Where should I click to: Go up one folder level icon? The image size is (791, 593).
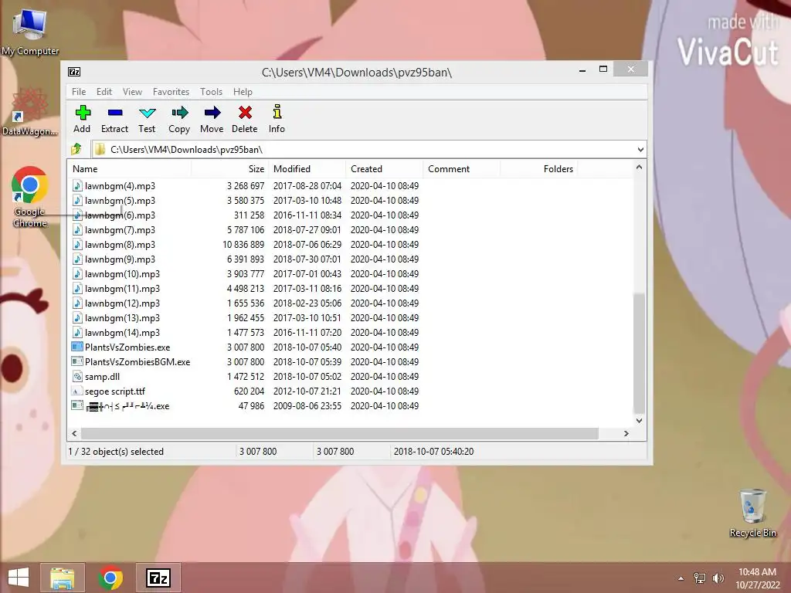tap(76, 149)
